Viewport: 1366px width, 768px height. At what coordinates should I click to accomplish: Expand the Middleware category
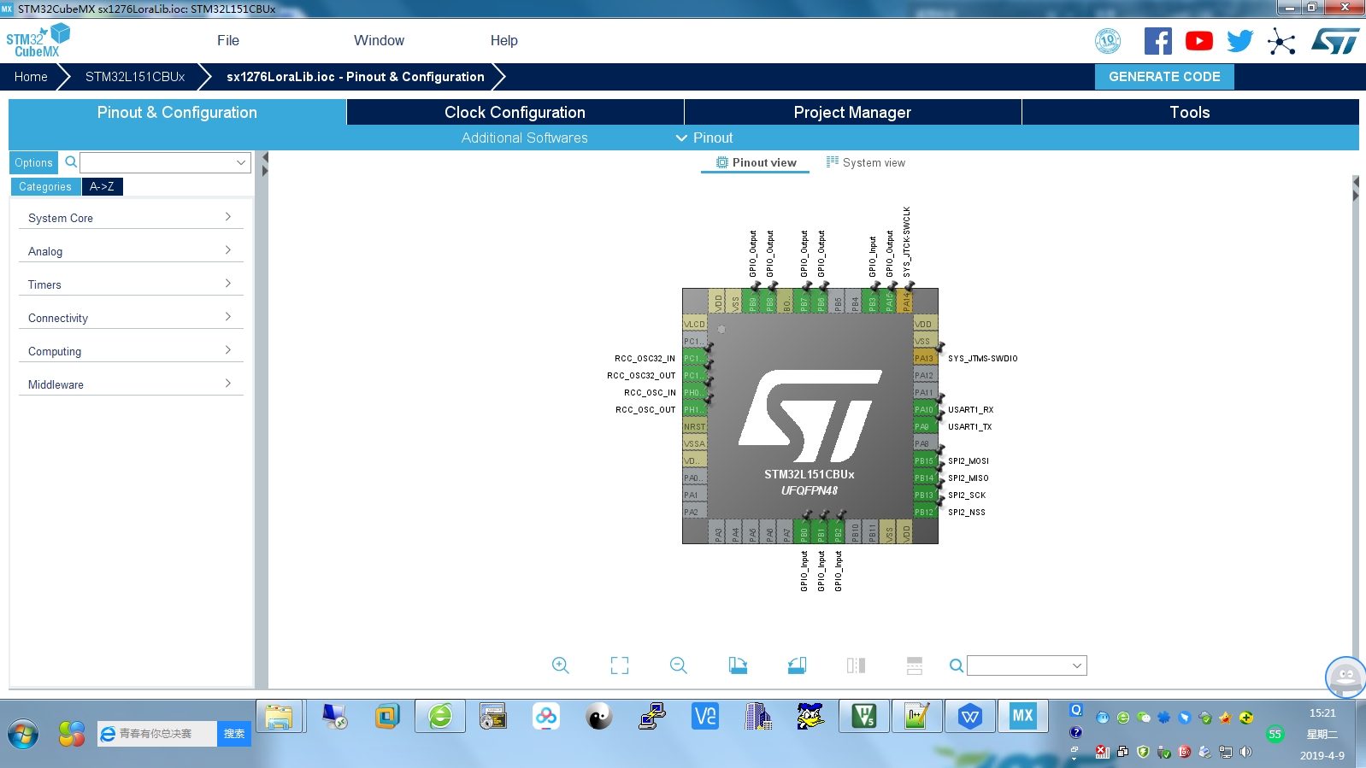(x=131, y=384)
